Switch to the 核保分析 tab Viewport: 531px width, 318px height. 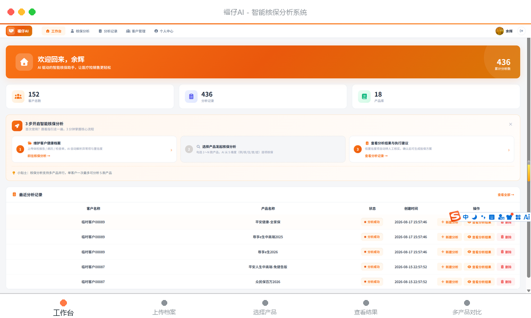(x=80, y=31)
